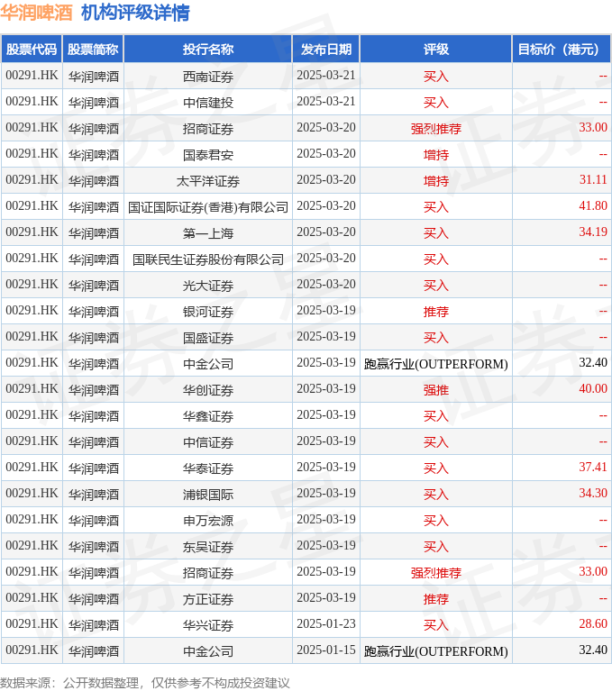This screenshot has height=691, width=612.
Task: Click the 推荐 rating for 银河证券
Action: (x=436, y=312)
